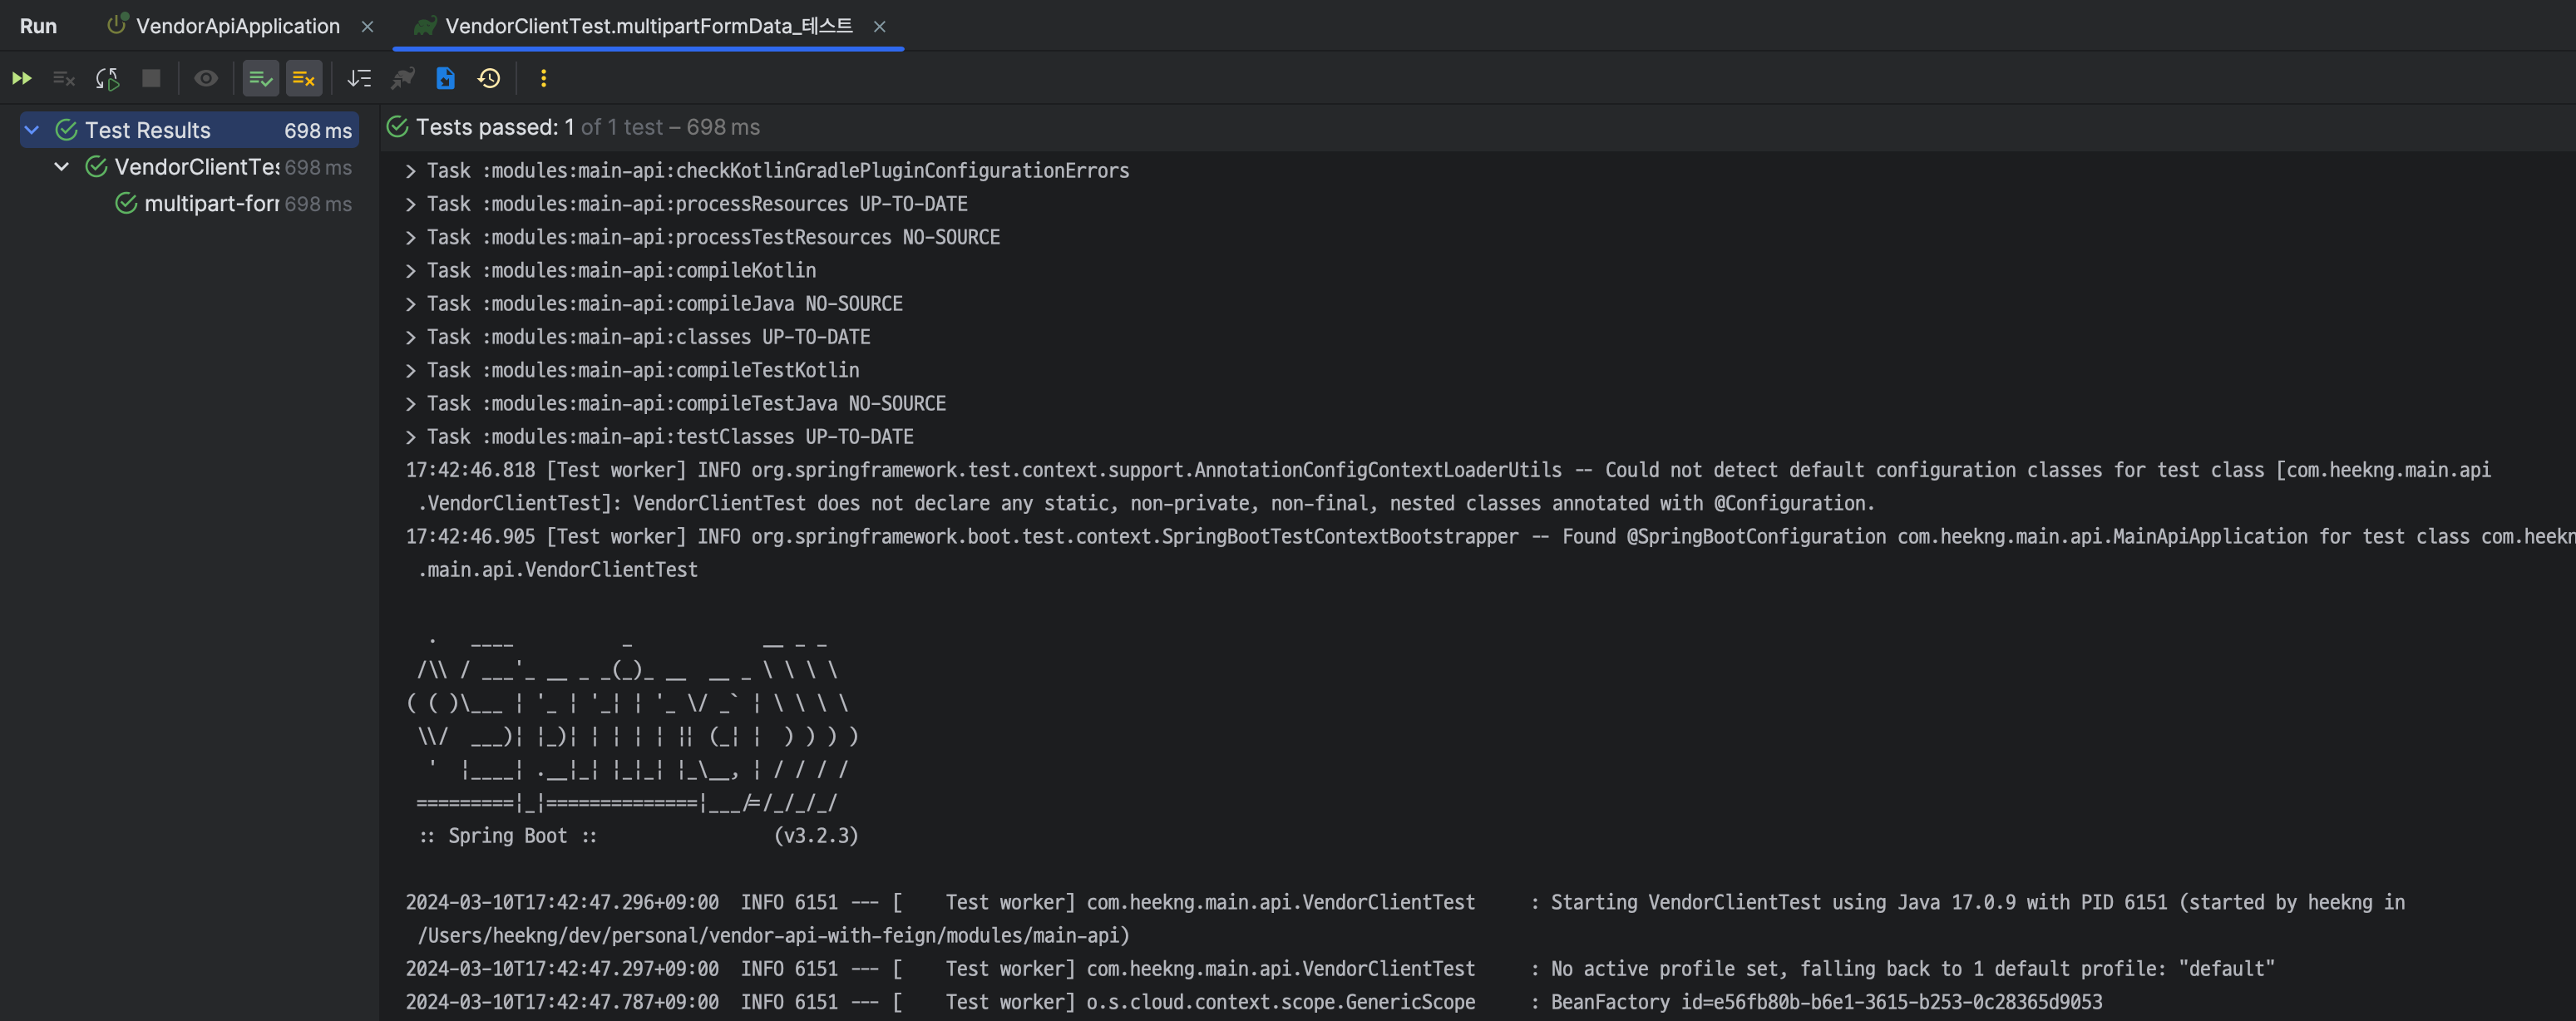Click the Spring Boot (v3.2.3) banner line
The height and width of the screenshot is (1021, 2576).
[638, 836]
